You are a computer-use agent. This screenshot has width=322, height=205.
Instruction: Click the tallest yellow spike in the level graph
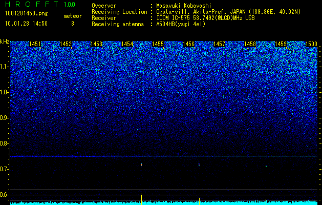pyautogui.click(x=141, y=199)
